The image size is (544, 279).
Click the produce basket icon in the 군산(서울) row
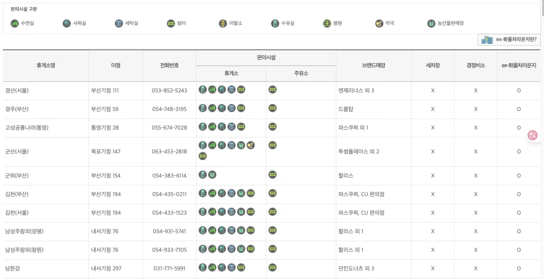coord(241,145)
